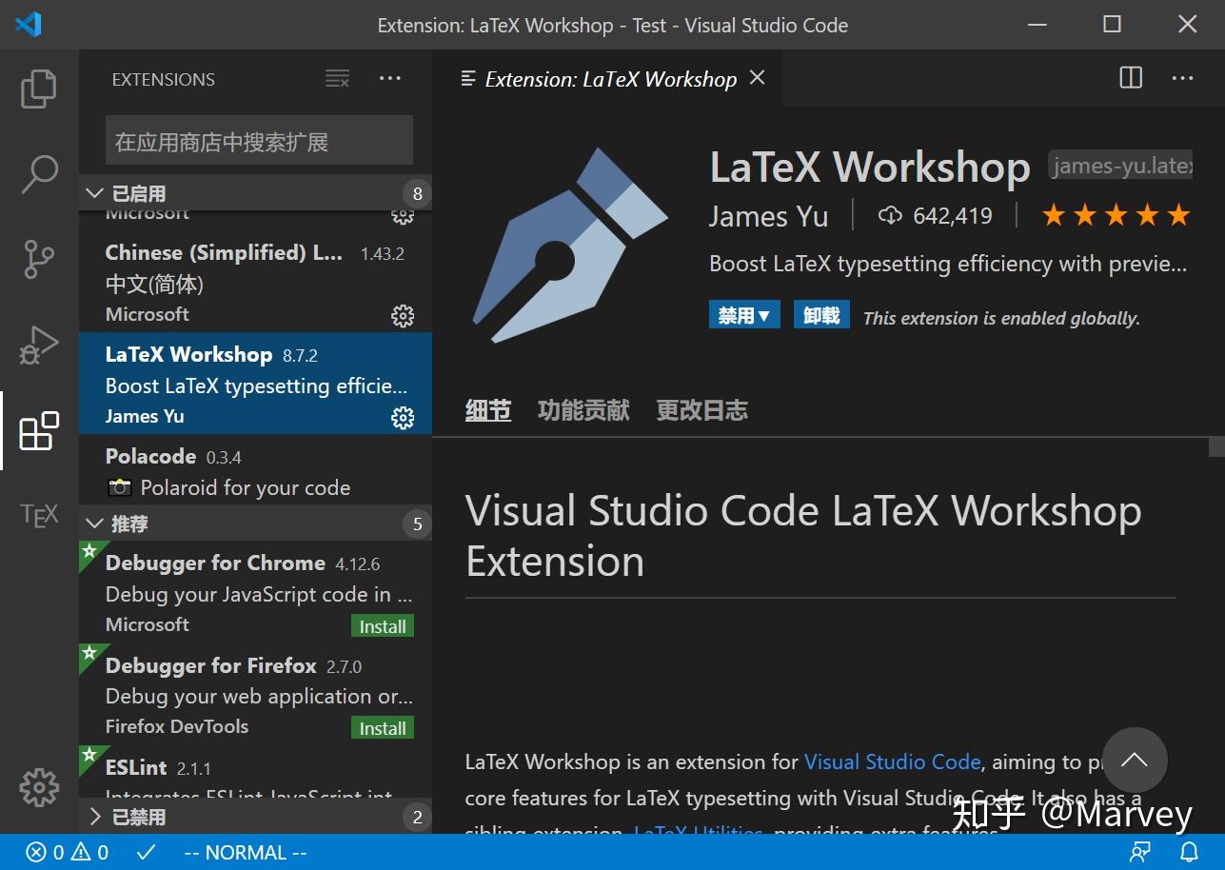1225x870 pixels.
Task: Select the Run and Debug icon
Action: [x=38, y=345]
